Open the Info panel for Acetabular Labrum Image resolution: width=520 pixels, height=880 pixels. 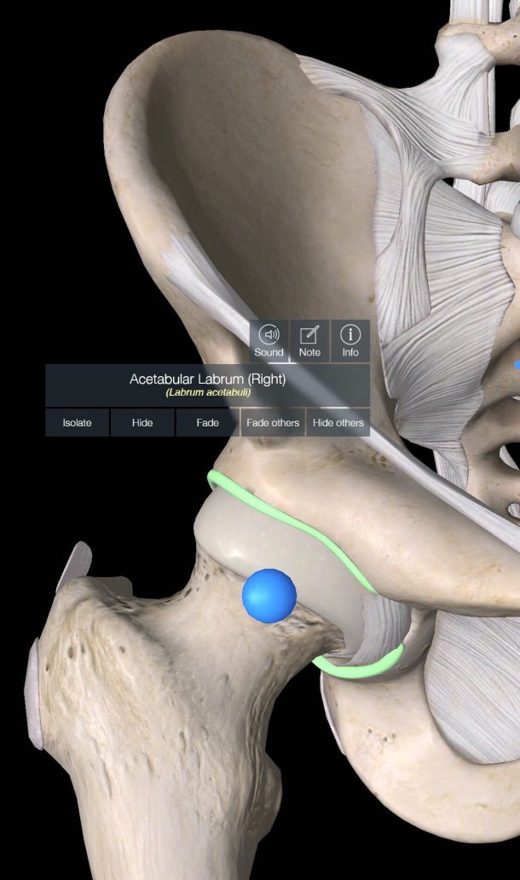coord(350,341)
